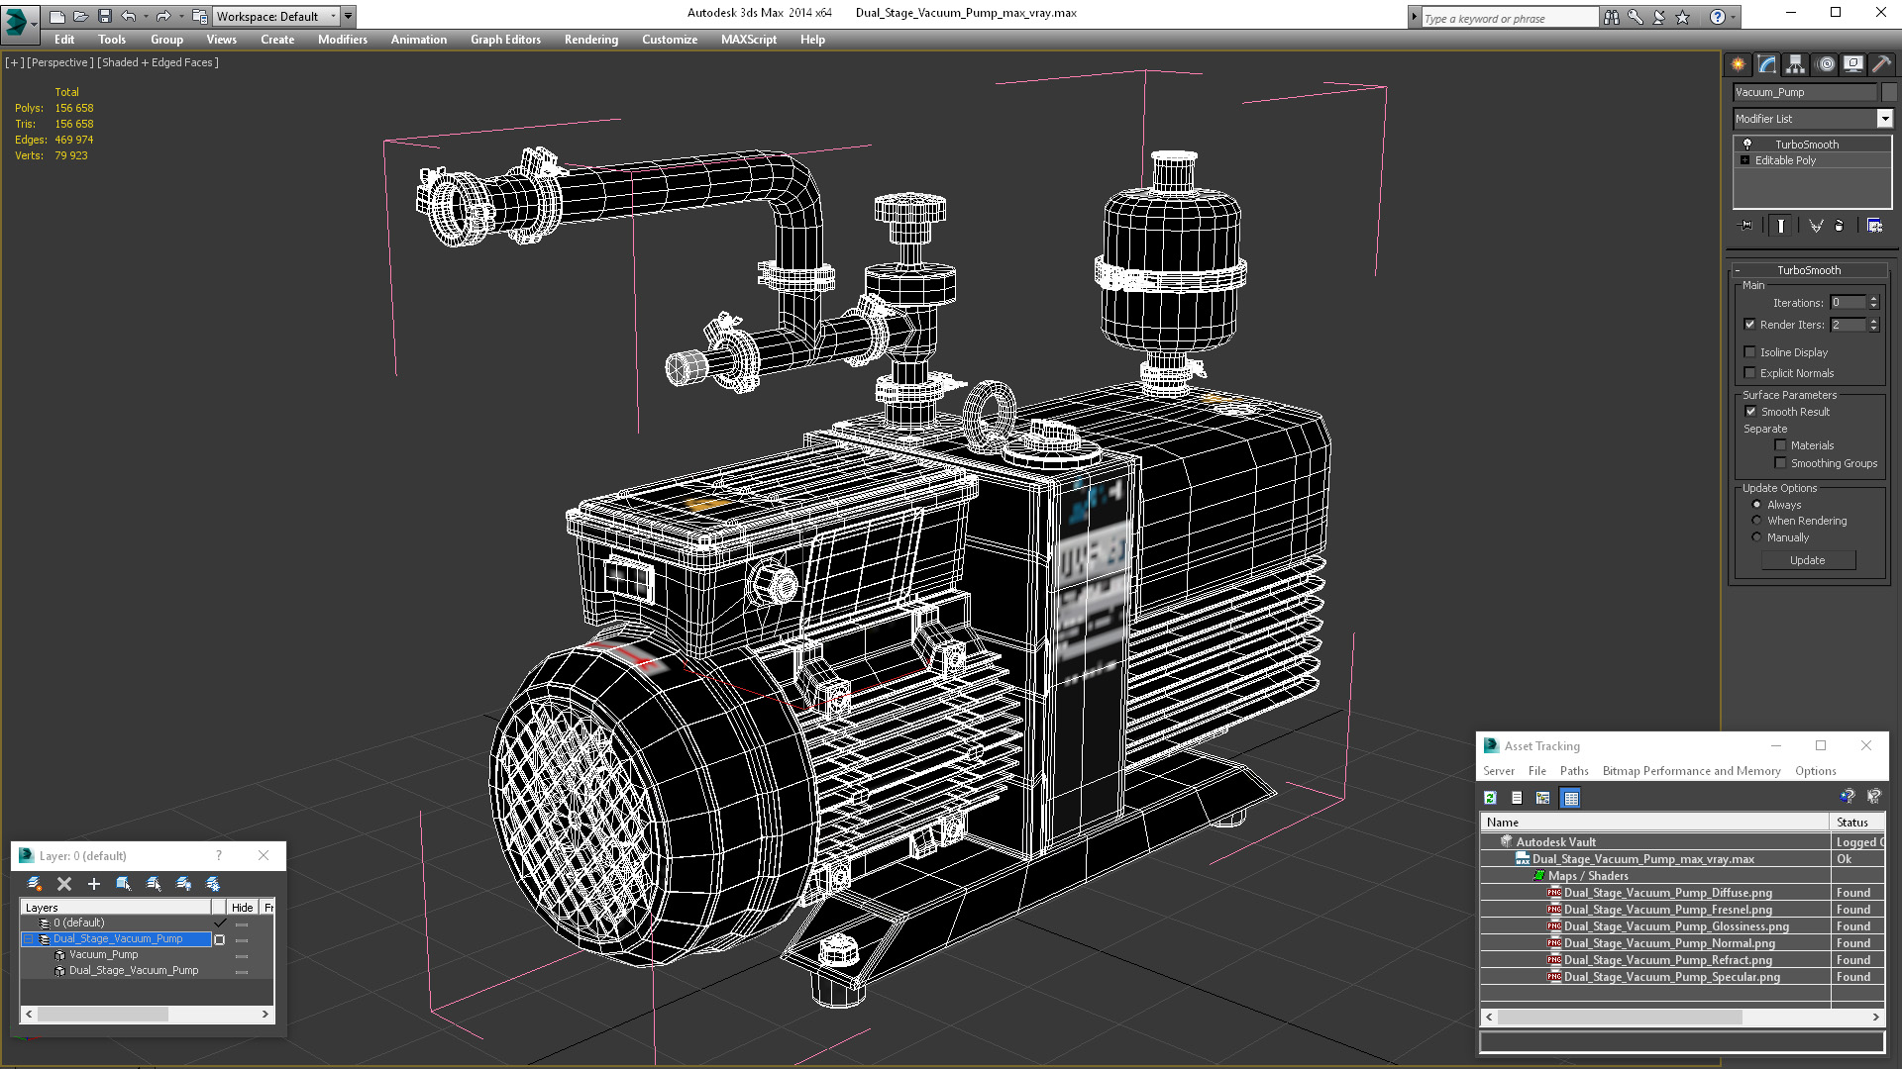Click Pin Stack icon below modifier stack
This screenshot has height=1069, width=1902.
1746,226
